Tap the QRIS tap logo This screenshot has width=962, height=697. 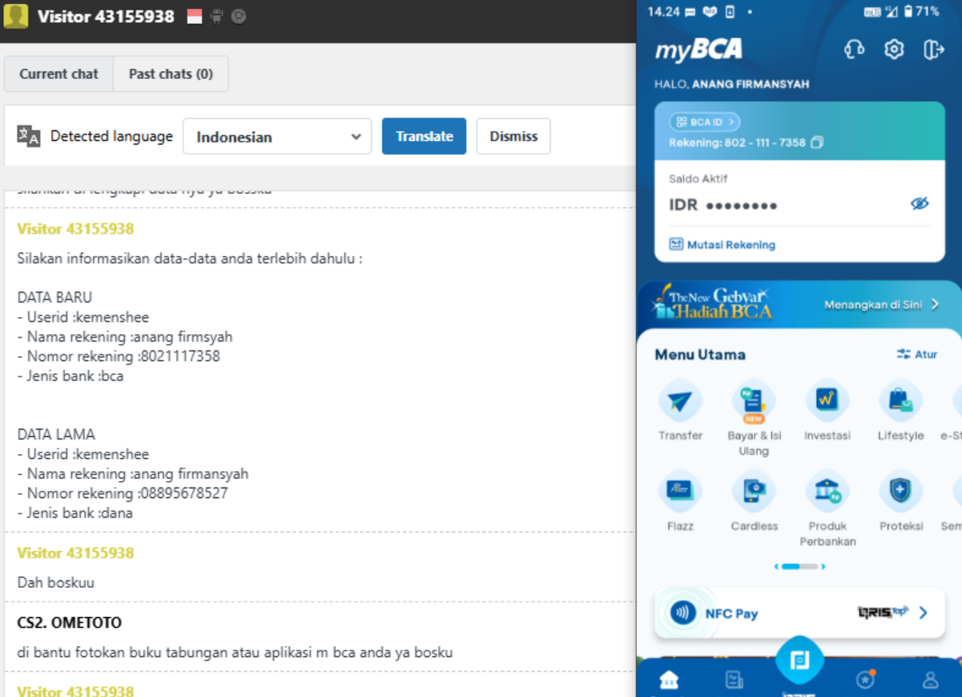pyautogui.click(x=882, y=611)
